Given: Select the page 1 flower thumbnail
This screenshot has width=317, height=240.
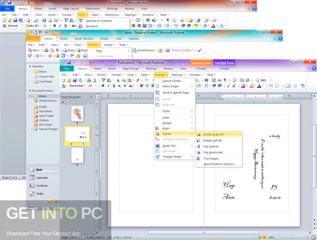Looking at the screenshot, I should [x=77, y=113].
